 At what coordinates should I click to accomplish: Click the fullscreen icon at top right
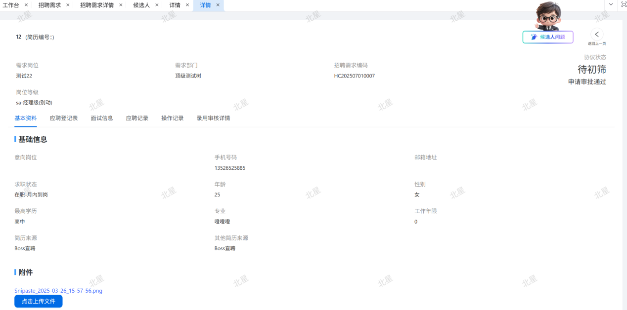623,4
